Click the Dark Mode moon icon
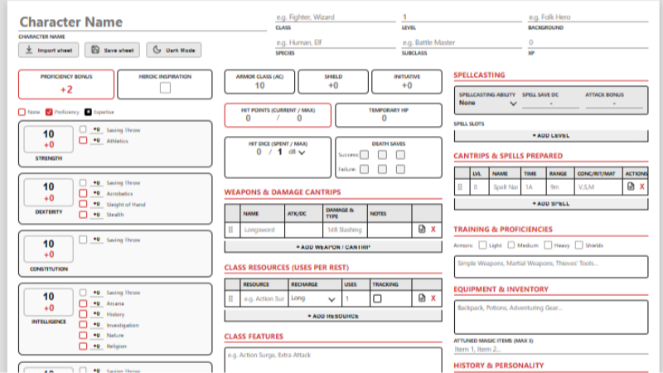 pos(157,50)
